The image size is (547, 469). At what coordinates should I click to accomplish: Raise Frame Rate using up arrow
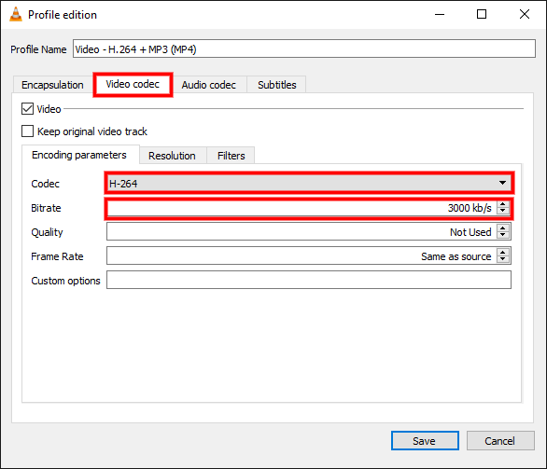[503, 253]
